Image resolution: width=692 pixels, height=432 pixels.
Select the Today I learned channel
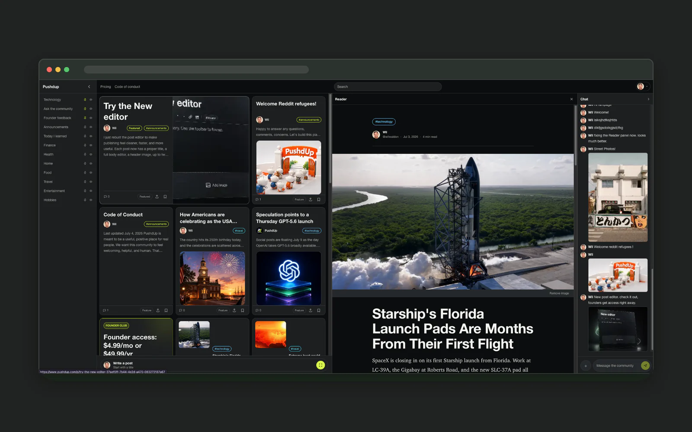55,136
